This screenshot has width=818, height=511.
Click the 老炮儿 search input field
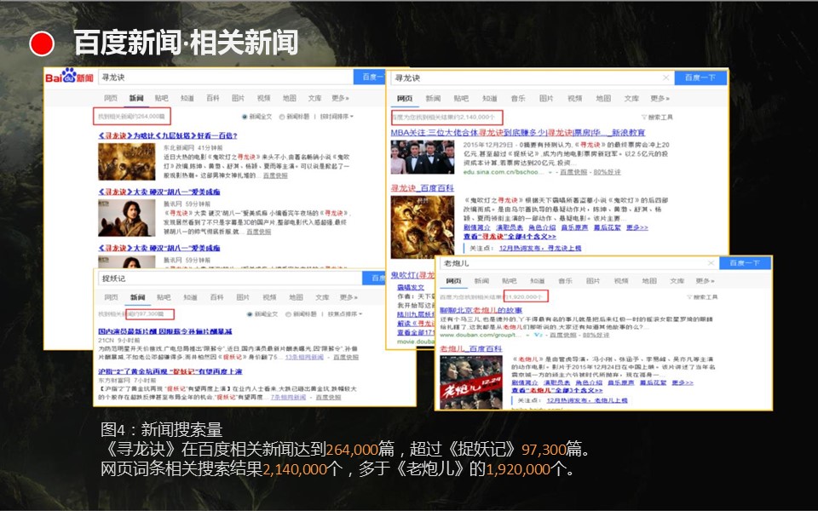579,263
